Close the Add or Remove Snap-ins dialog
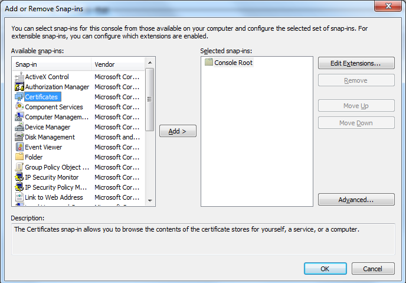 388,6
